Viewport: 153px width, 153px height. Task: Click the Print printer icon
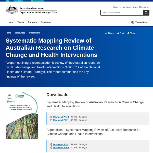[118, 33]
